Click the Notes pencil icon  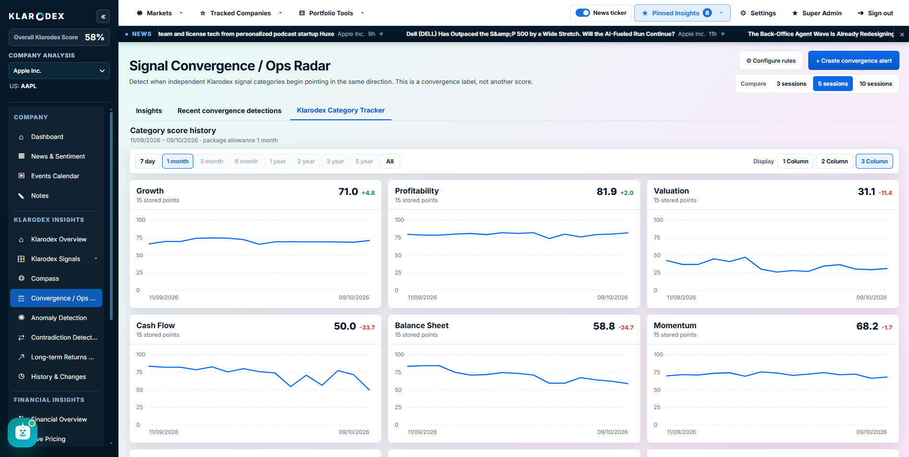(21, 195)
